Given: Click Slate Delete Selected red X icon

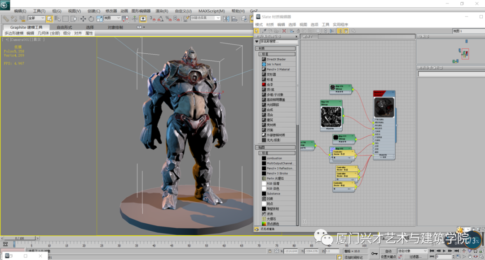Looking at the screenshot, I should pyautogui.click(x=284, y=31).
